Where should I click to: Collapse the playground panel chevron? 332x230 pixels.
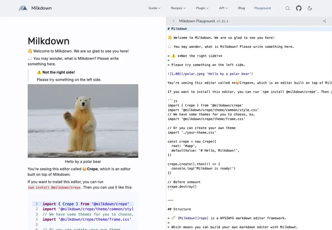tap(173, 21)
